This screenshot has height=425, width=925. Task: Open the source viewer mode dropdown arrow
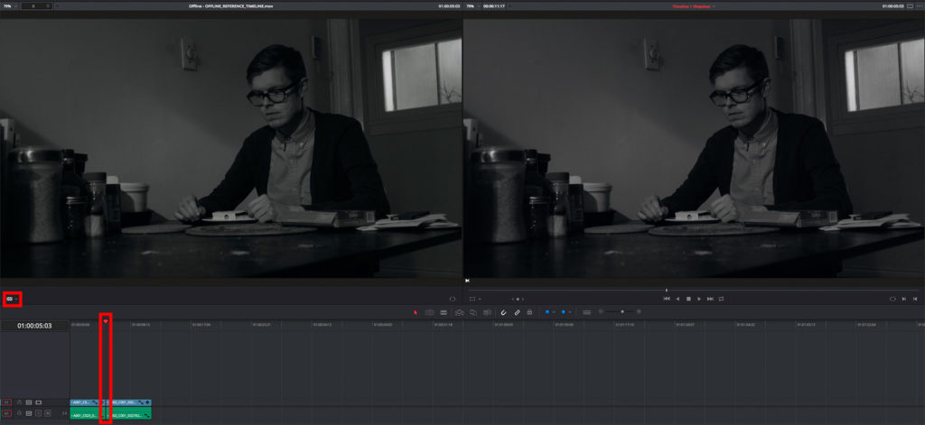tap(16, 299)
